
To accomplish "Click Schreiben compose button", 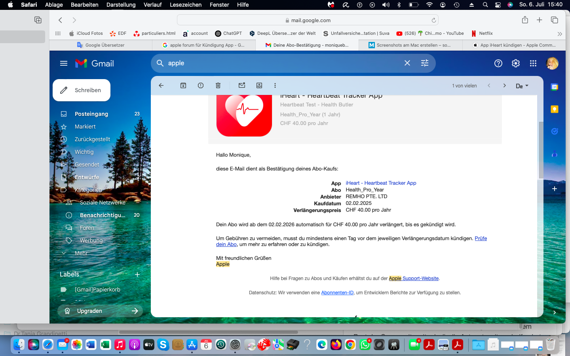I will 82,90.
